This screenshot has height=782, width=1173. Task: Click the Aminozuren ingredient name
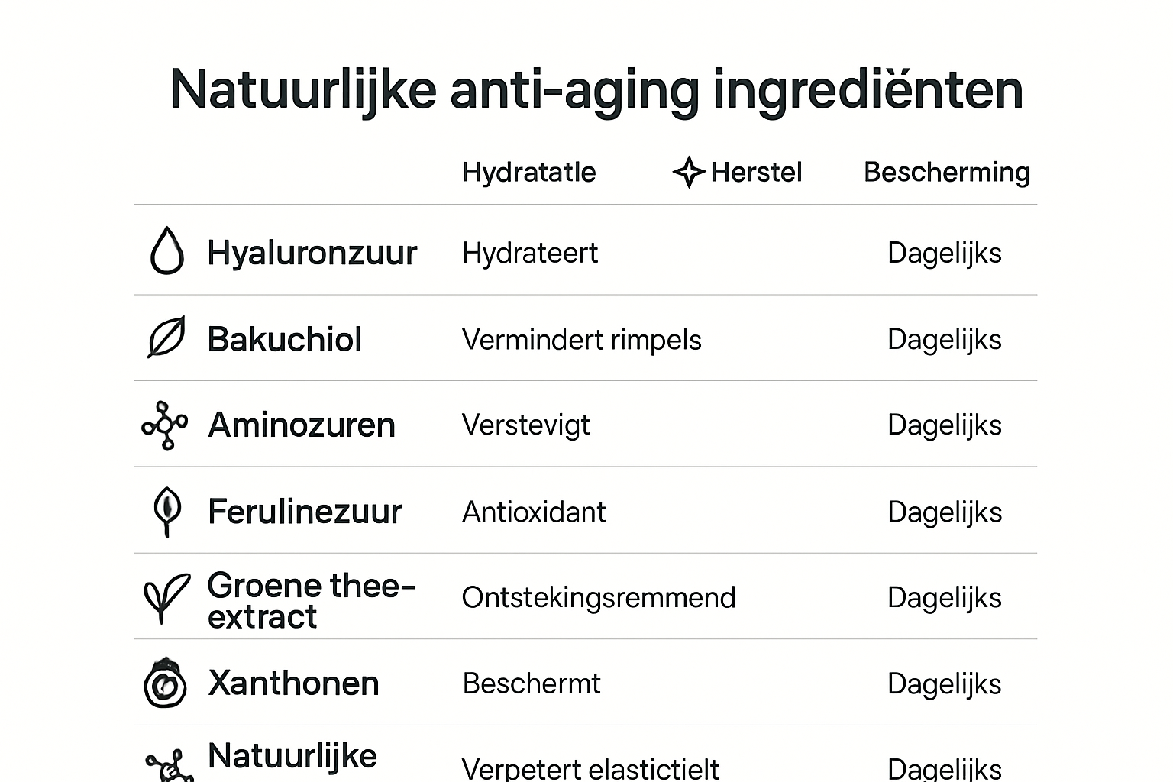(301, 425)
